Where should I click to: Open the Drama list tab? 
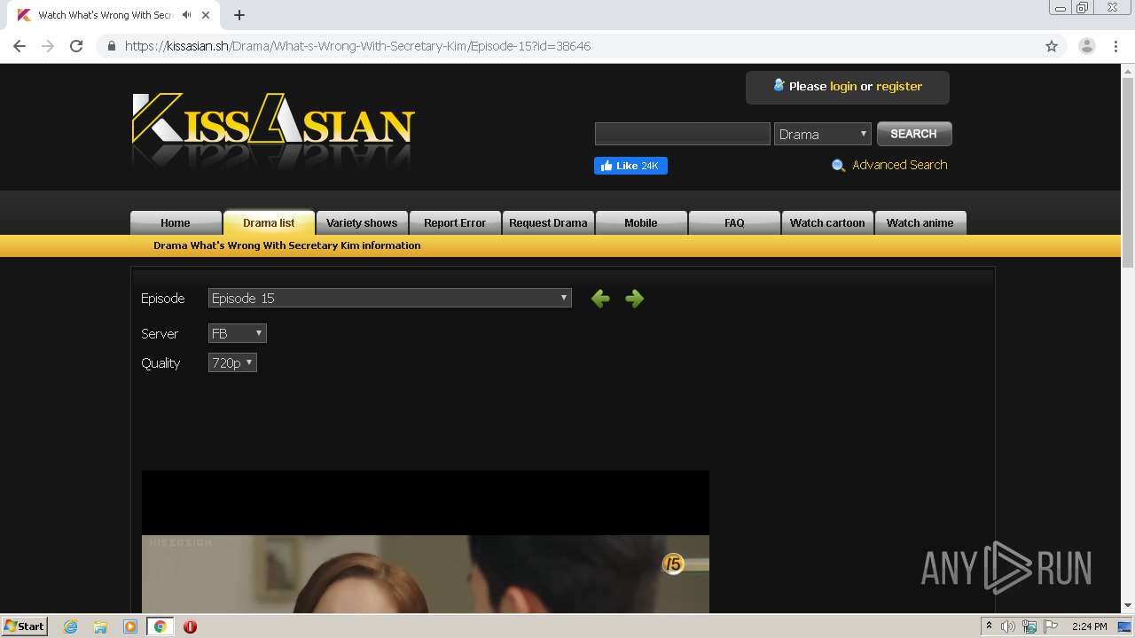click(x=269, y=222)
